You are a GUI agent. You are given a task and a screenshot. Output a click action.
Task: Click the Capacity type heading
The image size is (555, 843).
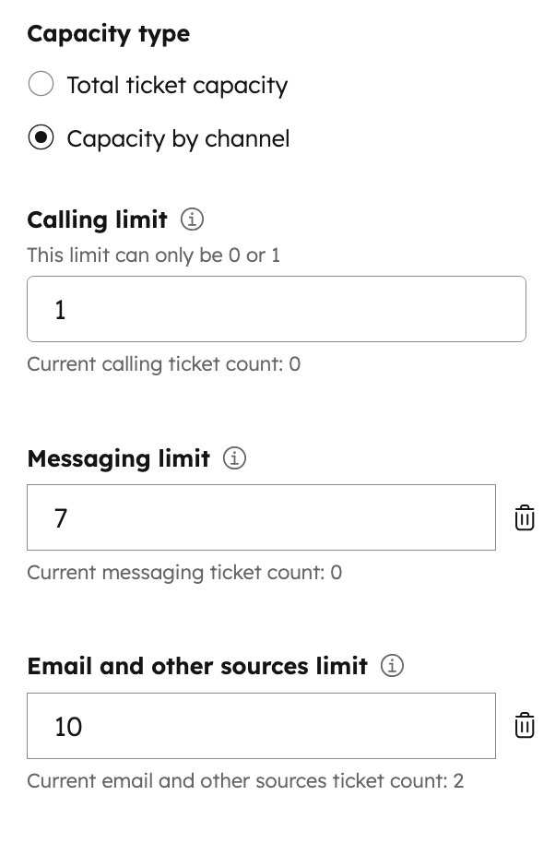click(x=109, y=33)
